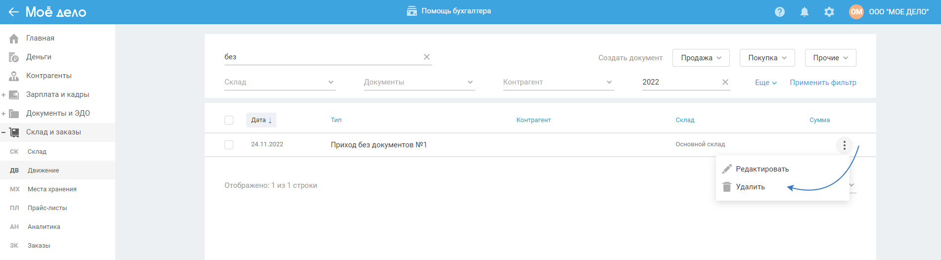The width and height of the screenshot is (941, 260).
Task: Click the Главная home icon in sidebar
Action: pyautogui.click(x=14, y=38)
